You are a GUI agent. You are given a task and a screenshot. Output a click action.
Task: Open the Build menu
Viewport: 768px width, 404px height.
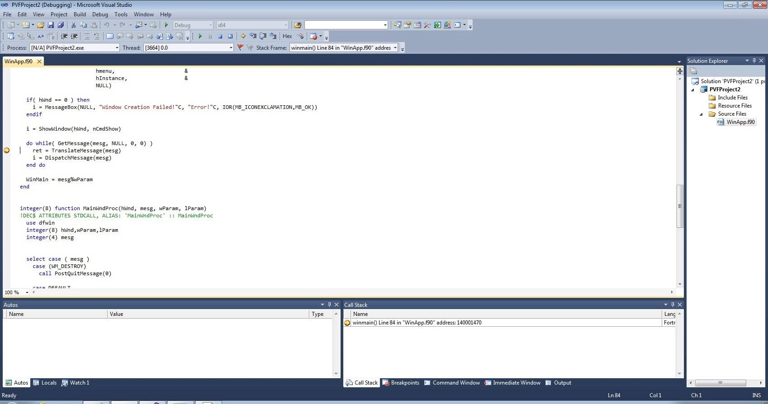tap(80, 14)
